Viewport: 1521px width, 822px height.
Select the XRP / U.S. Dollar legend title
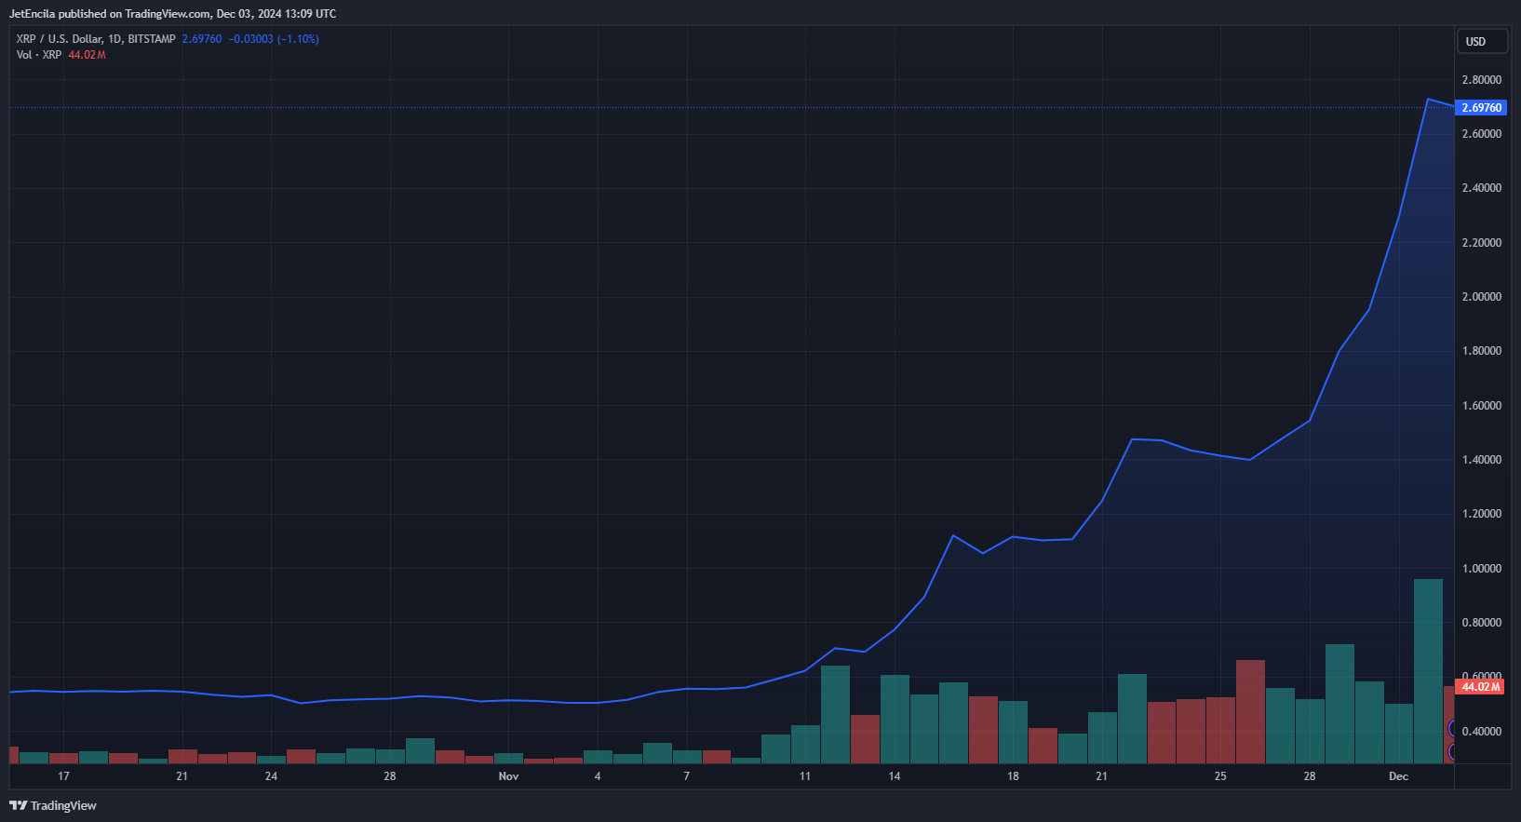click(96, 39)
